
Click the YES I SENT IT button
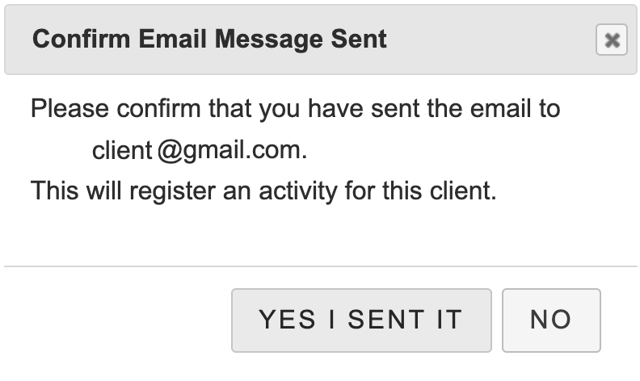tap(360, 320)
